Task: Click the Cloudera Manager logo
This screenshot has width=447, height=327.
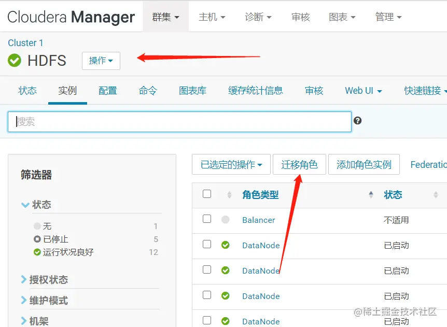Action: point(71,17)
